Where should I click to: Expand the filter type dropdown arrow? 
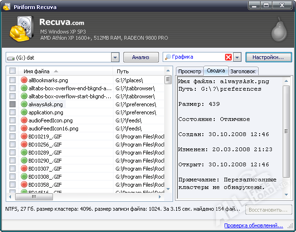237,57
